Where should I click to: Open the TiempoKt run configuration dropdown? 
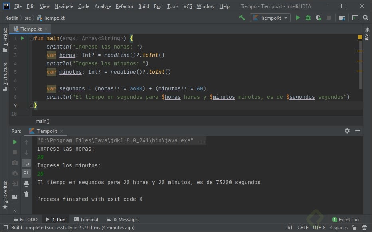pyautogui.click(x=270, y=18)
